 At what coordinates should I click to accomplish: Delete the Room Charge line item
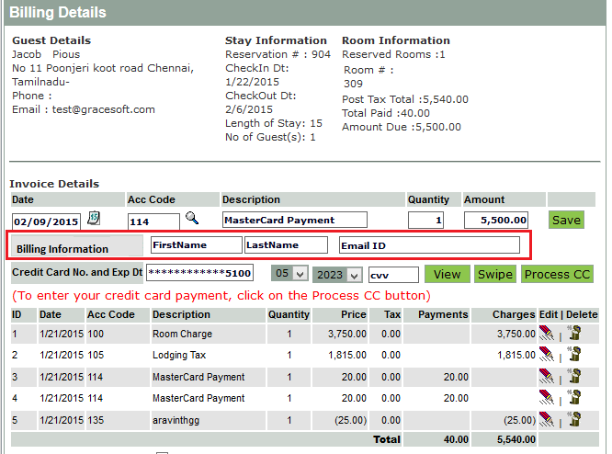pos(575,334)
